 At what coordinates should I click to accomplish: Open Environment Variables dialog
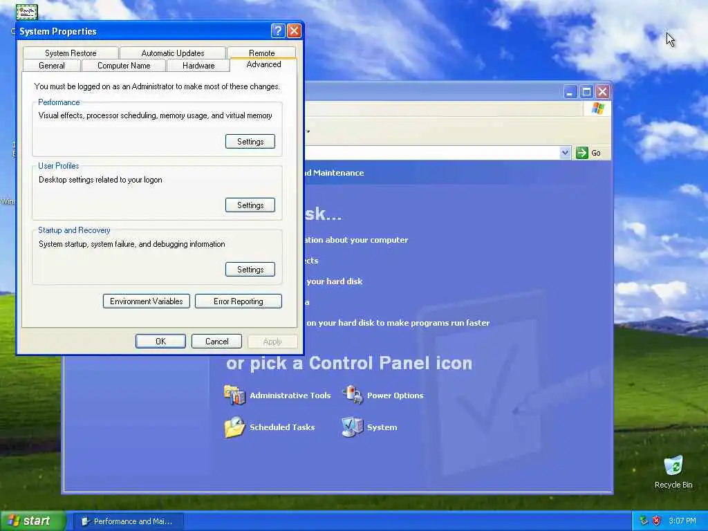[147, 301]
